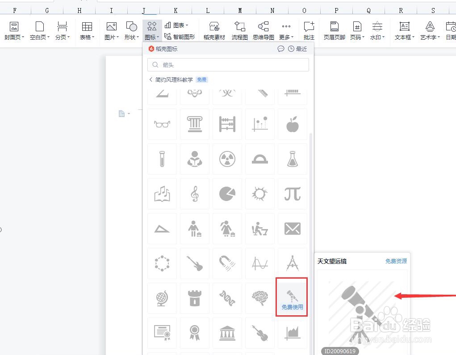Screen dimensions: 456x355
Task: Insert the apple icon
Action: coord(292,124)
